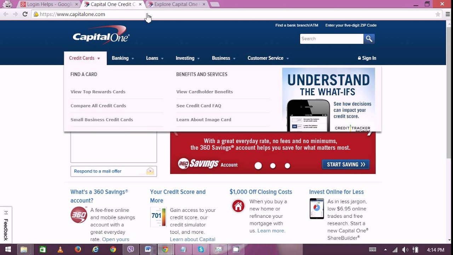Screen dimensions: 453x255
Task: Click the volume speaker tray icon
Action: click(405, 250)
